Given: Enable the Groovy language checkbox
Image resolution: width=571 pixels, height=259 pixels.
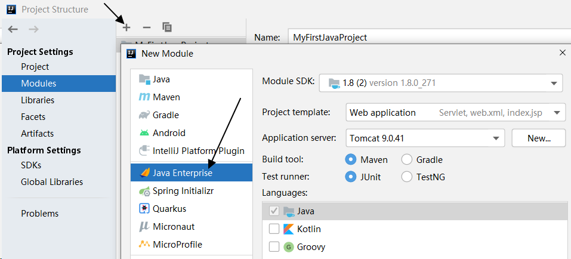Looking at the screenshot, I should point(274,247).
